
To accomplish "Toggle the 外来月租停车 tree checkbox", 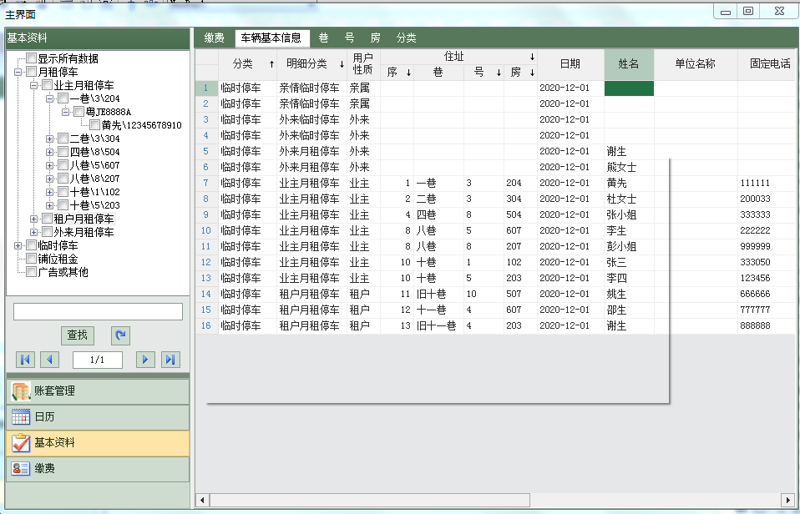I will (x=48, y=231).
